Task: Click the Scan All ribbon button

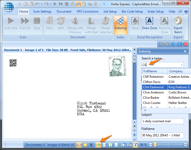Action: [x=25, y=24]
